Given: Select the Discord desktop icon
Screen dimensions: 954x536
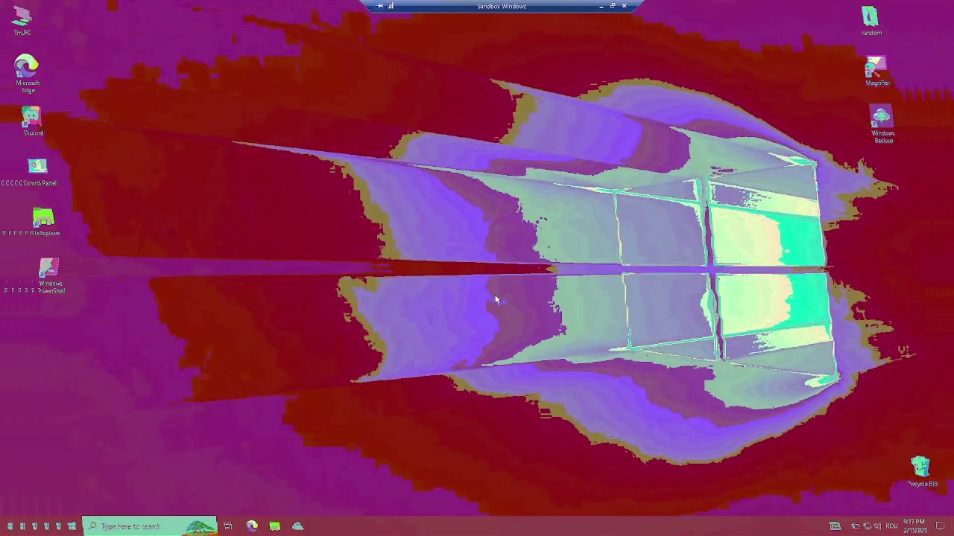Looking at the screenshot, I should [32, 121].
